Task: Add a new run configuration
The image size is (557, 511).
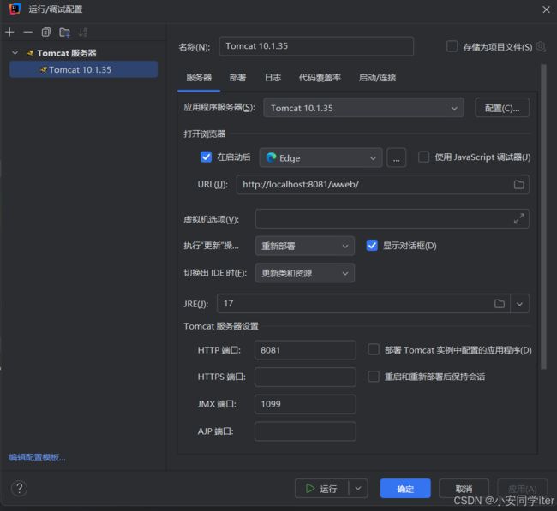Action: (x=9, y=33)
